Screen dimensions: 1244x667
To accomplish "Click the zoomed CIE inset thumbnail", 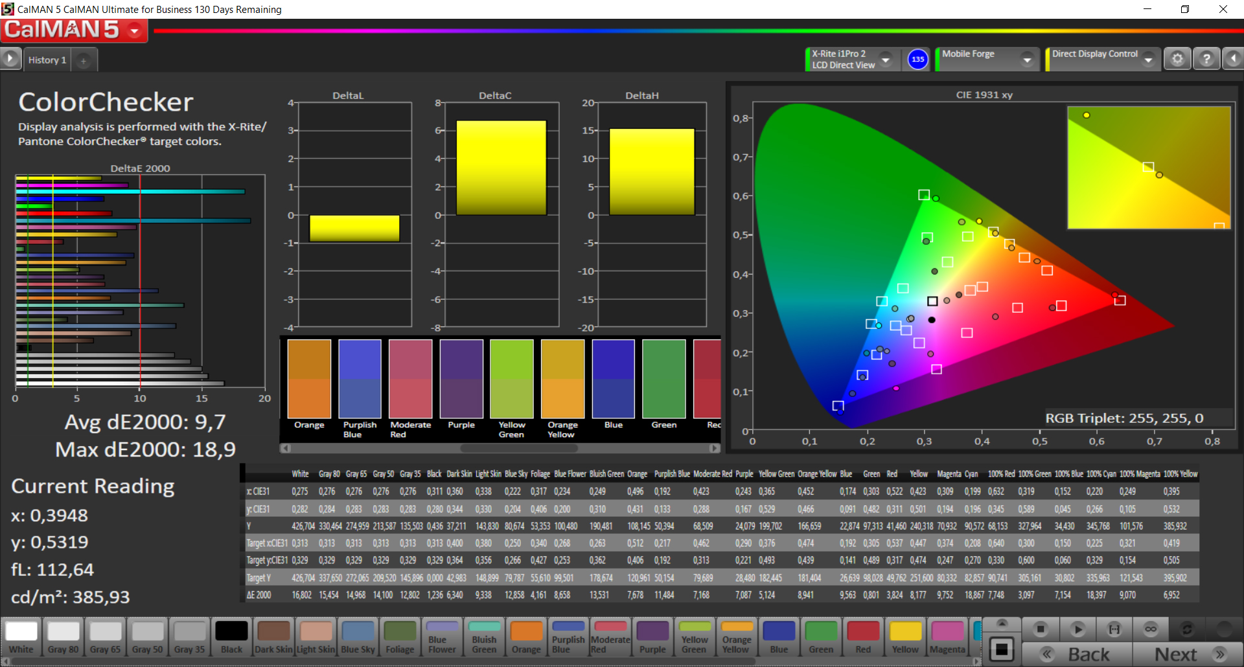I will (1149, 168).
